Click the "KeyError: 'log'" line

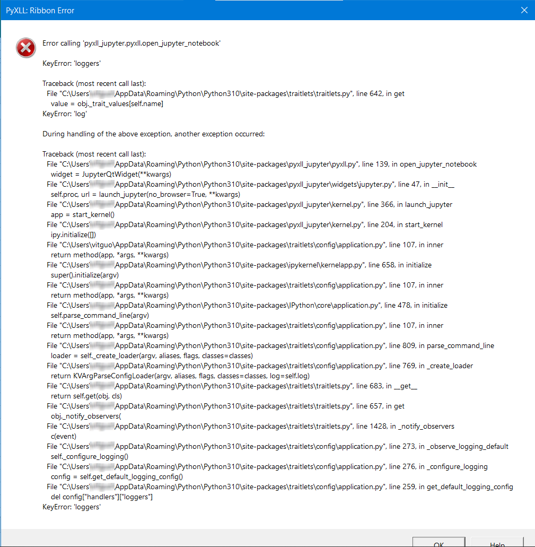coord(65,114)
